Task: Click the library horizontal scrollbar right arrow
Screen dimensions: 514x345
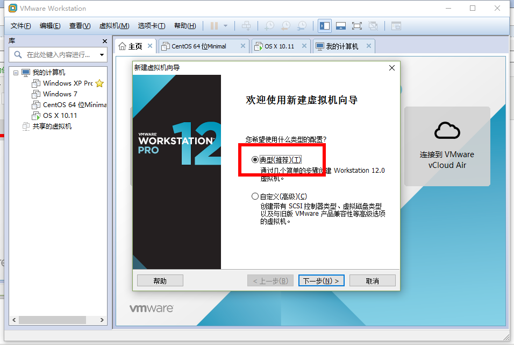Action: click(102, 320)
